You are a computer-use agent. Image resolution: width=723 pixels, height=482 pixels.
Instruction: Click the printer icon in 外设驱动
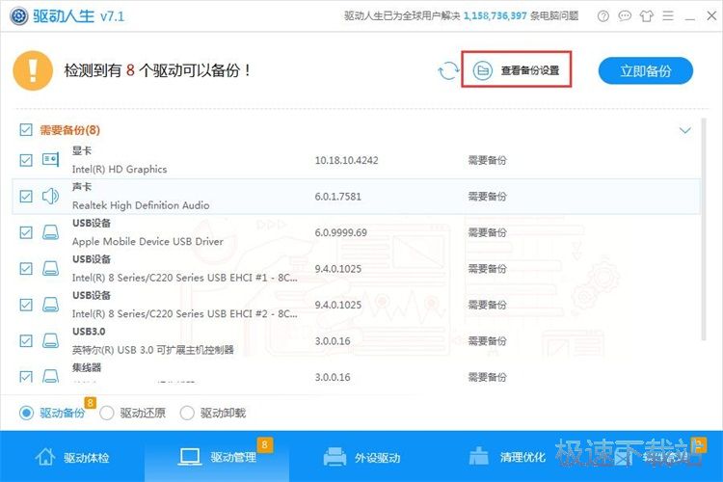pos(335,457)
